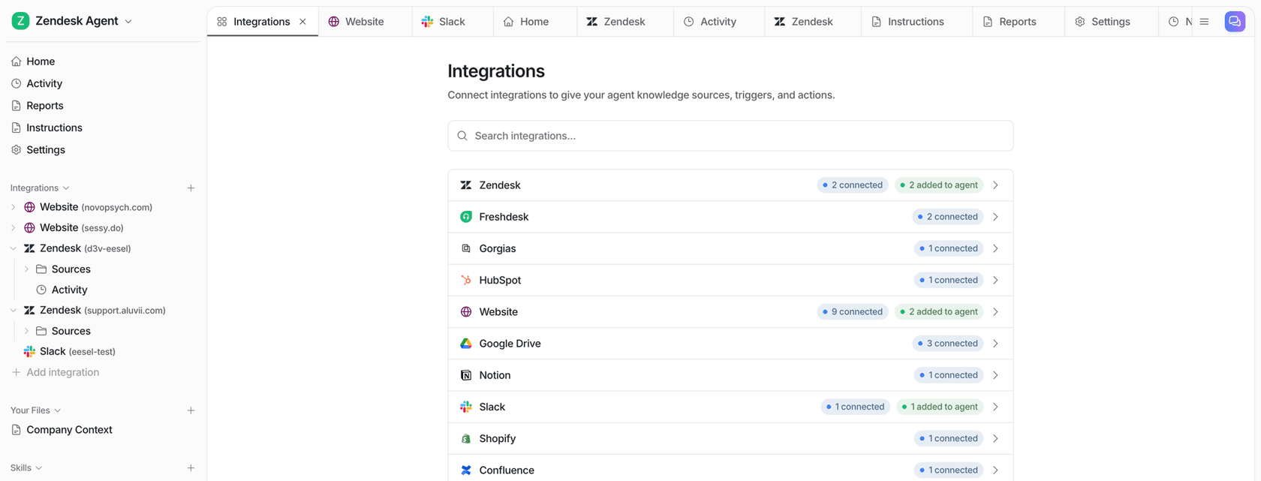
Task: Open Company Context file
Action: (69, 430)
